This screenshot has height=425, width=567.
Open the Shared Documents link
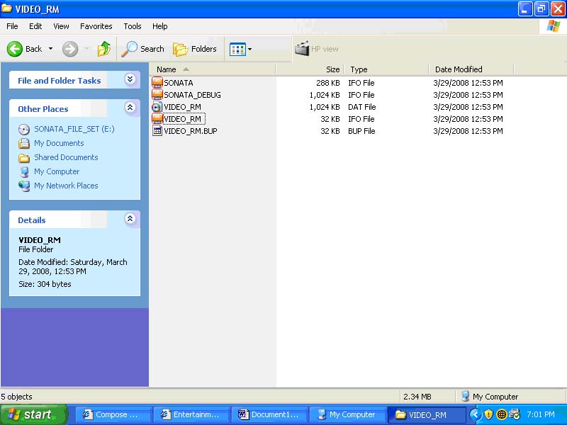(x=66, y=157)
